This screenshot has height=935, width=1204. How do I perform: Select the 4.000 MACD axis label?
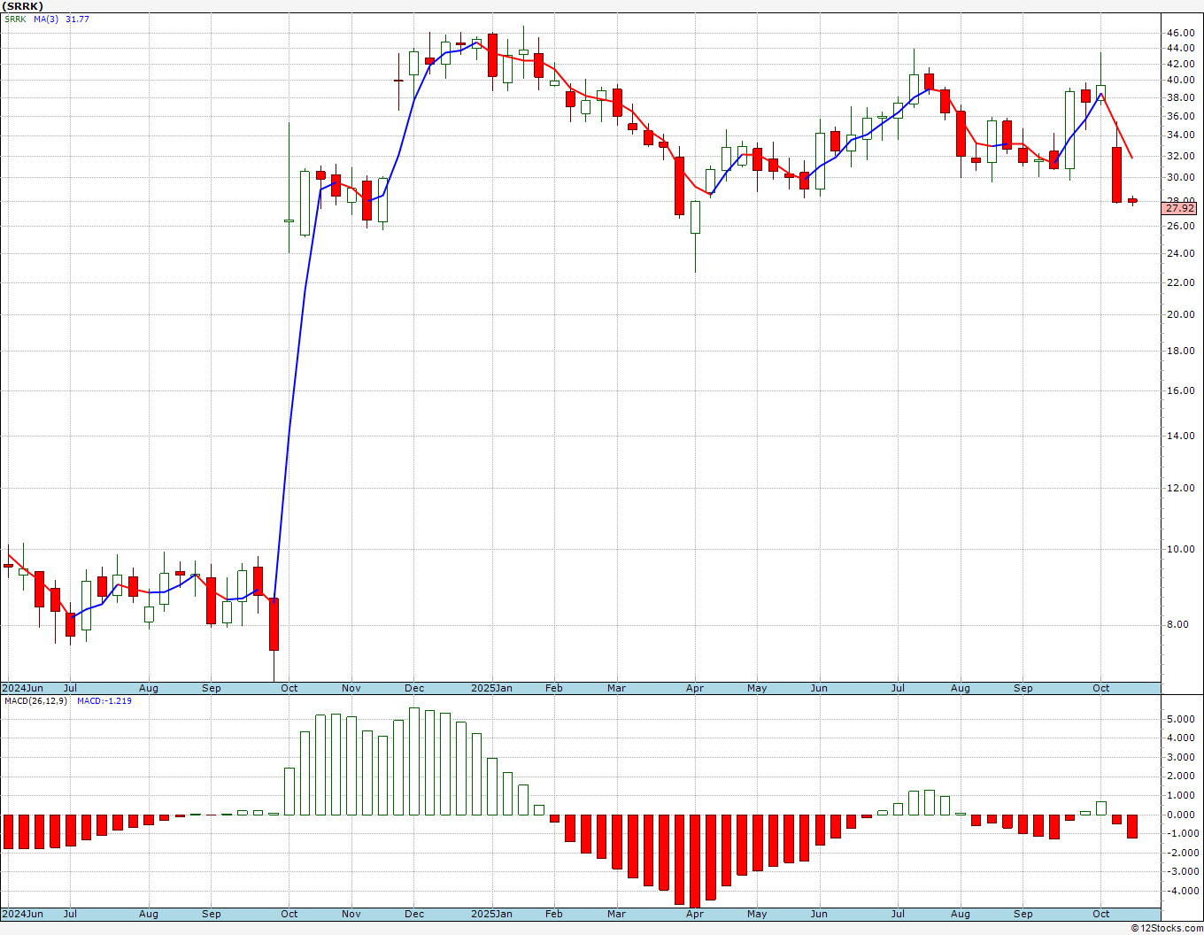(x=1183, y=739)
